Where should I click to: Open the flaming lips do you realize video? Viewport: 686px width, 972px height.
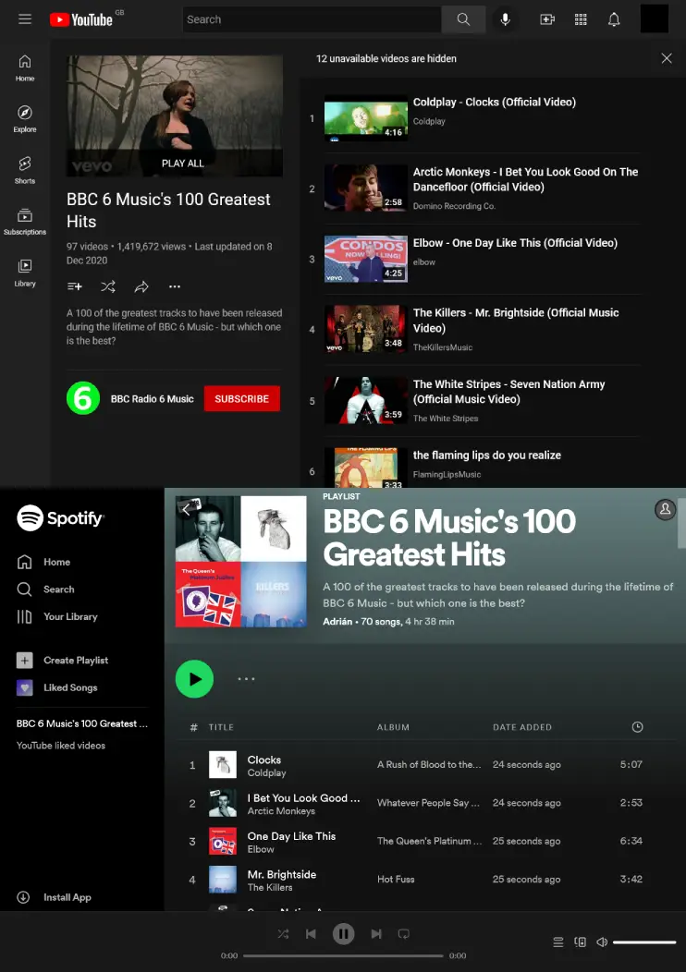[487, 455]
